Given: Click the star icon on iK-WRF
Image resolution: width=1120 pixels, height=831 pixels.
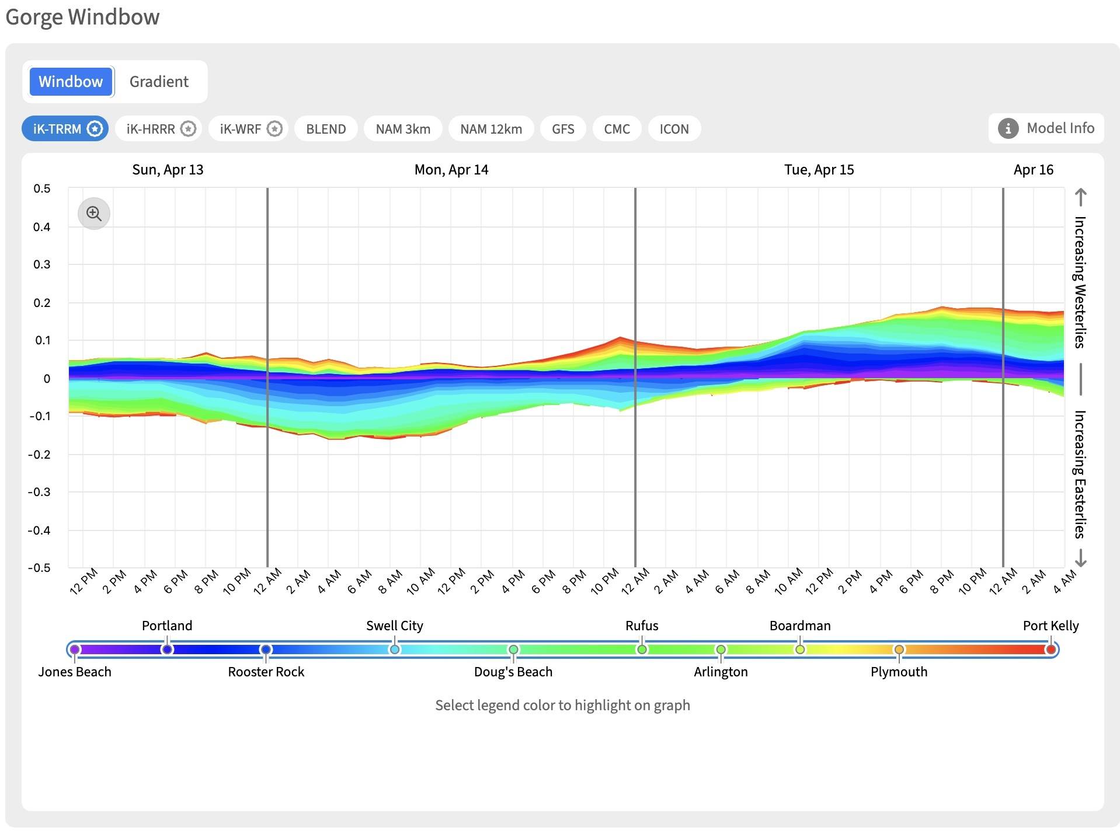Looking at the screenshot, I should 274,129.
